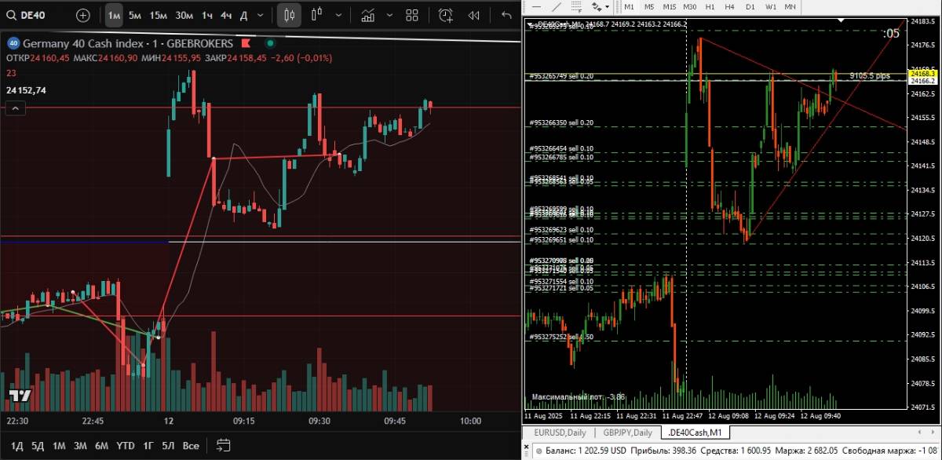Select the H4 timeframe in MetaTrader

[729, 6]
